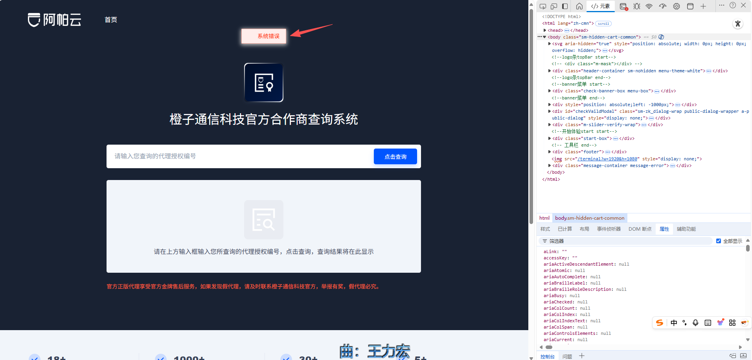The height and width of the screenshot is (360, 752).
Task: Expand the footer div node
Action: pos(550,152)
